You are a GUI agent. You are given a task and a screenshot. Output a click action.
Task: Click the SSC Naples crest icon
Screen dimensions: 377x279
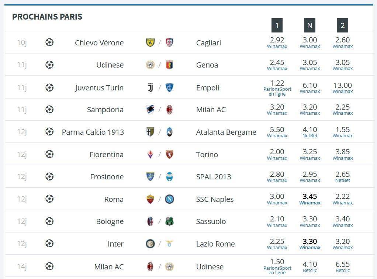tap(169, 199)
